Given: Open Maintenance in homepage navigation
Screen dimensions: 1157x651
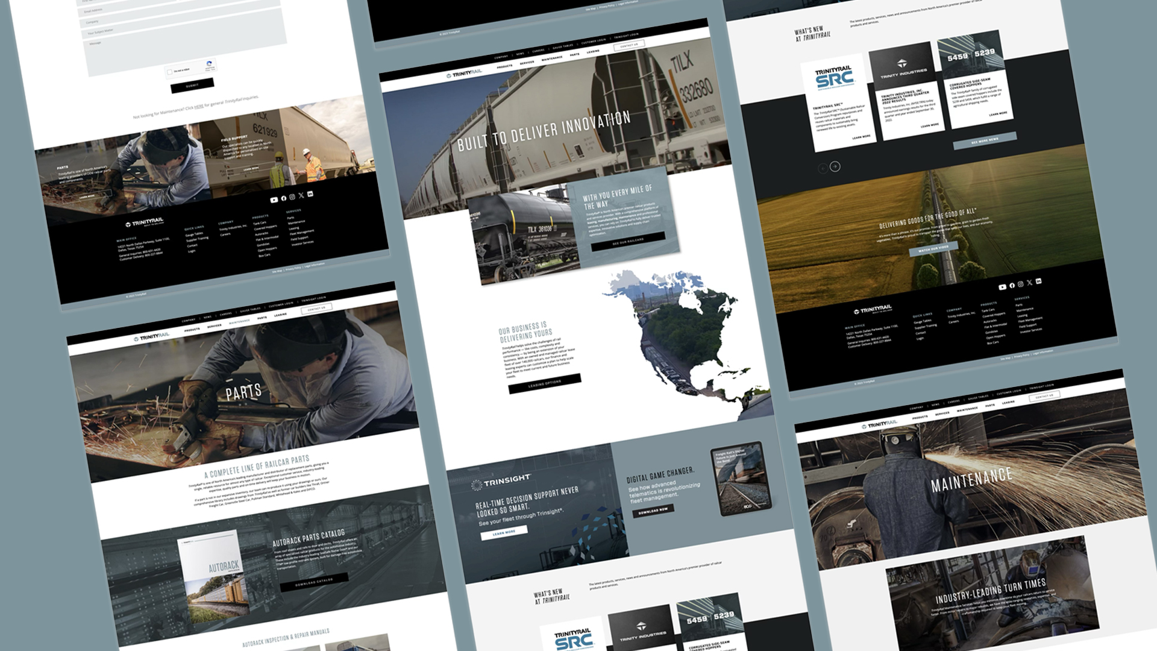Looking at the screenshot, I should click(552, 58).
